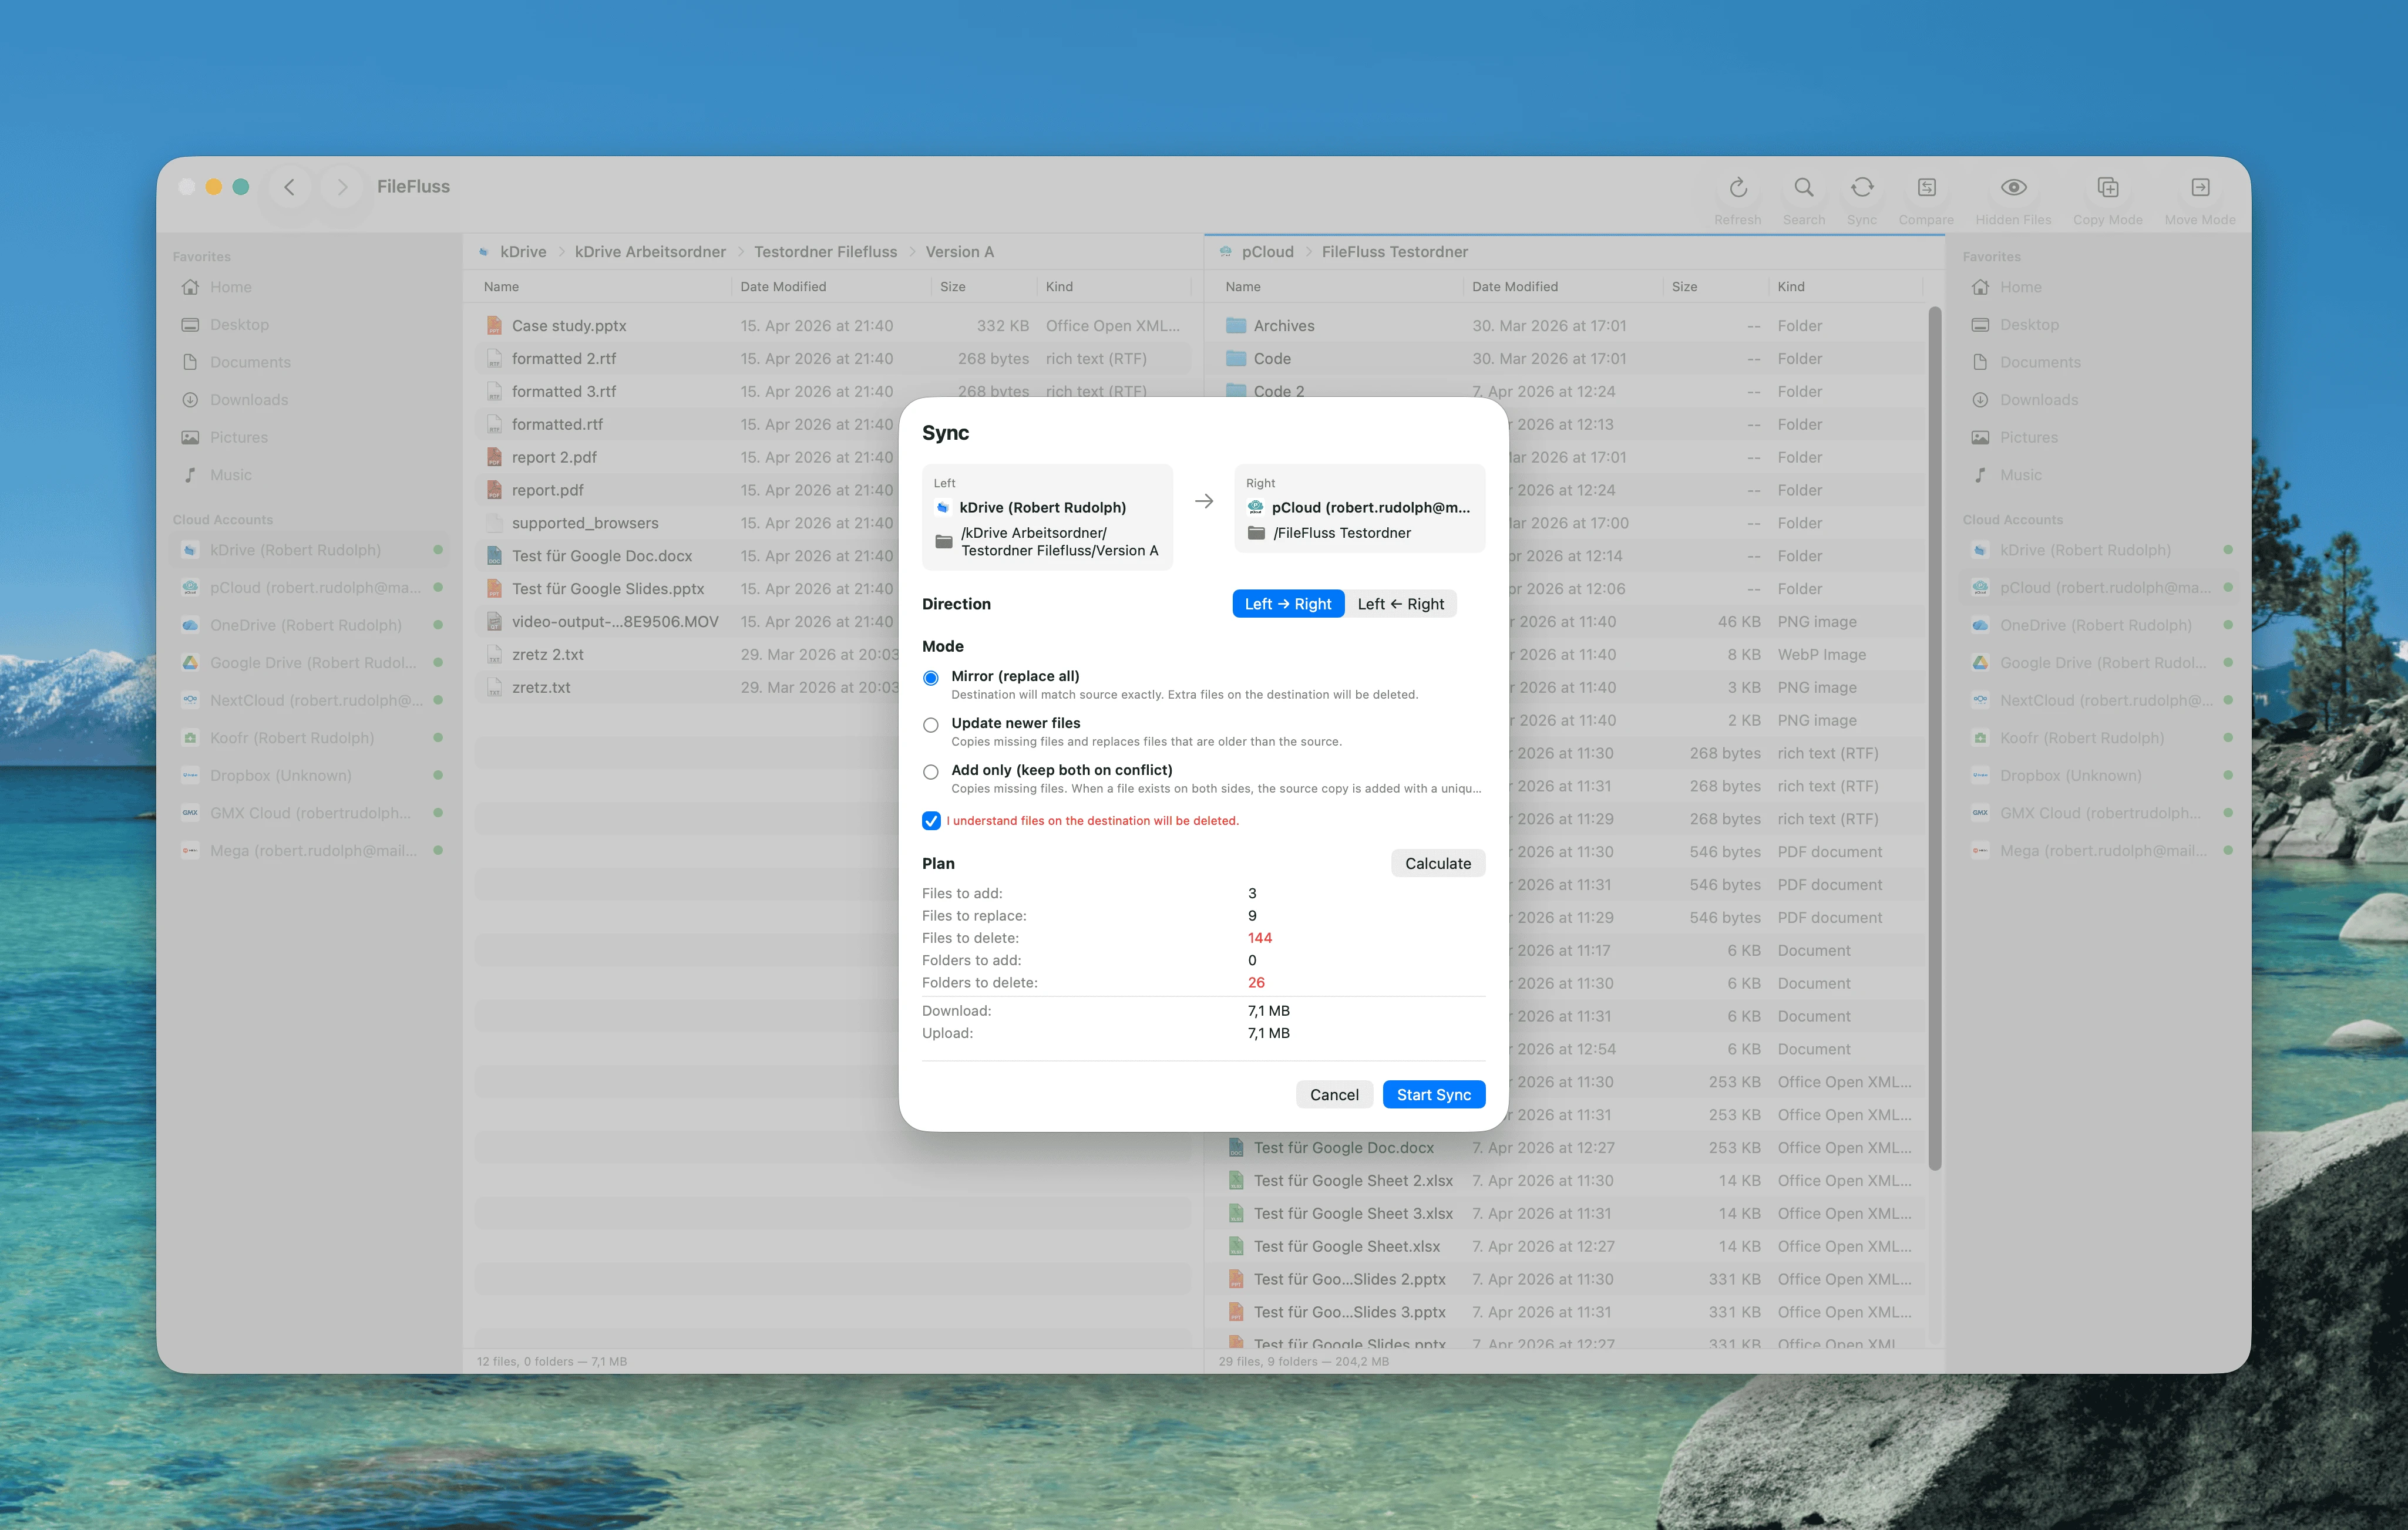The width and height of the screenshot is (2408, 1530).
Task: Click the Sync toolbar icon
Action: [1861, 188]
